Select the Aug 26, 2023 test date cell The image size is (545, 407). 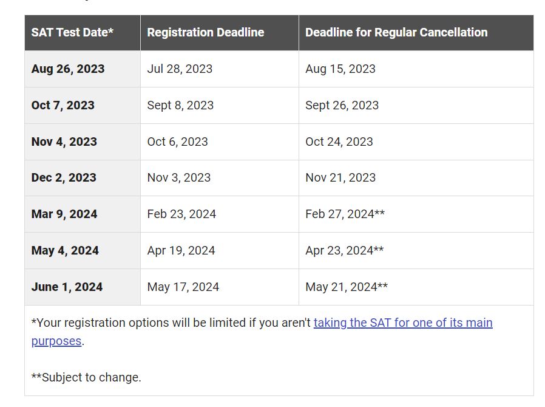pos(83,69)
